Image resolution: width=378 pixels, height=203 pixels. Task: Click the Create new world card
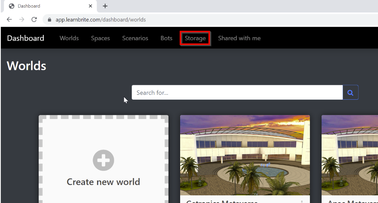coord(104,159)
